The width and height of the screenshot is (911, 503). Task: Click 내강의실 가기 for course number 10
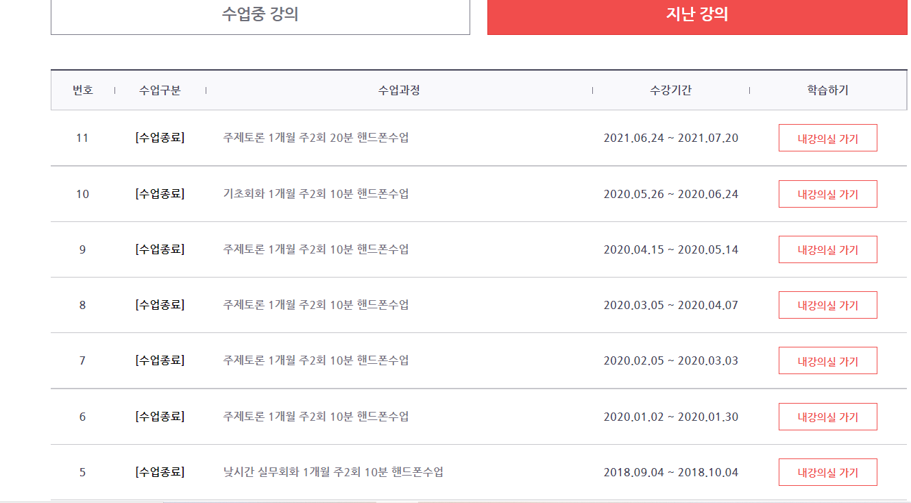(827, 194)
